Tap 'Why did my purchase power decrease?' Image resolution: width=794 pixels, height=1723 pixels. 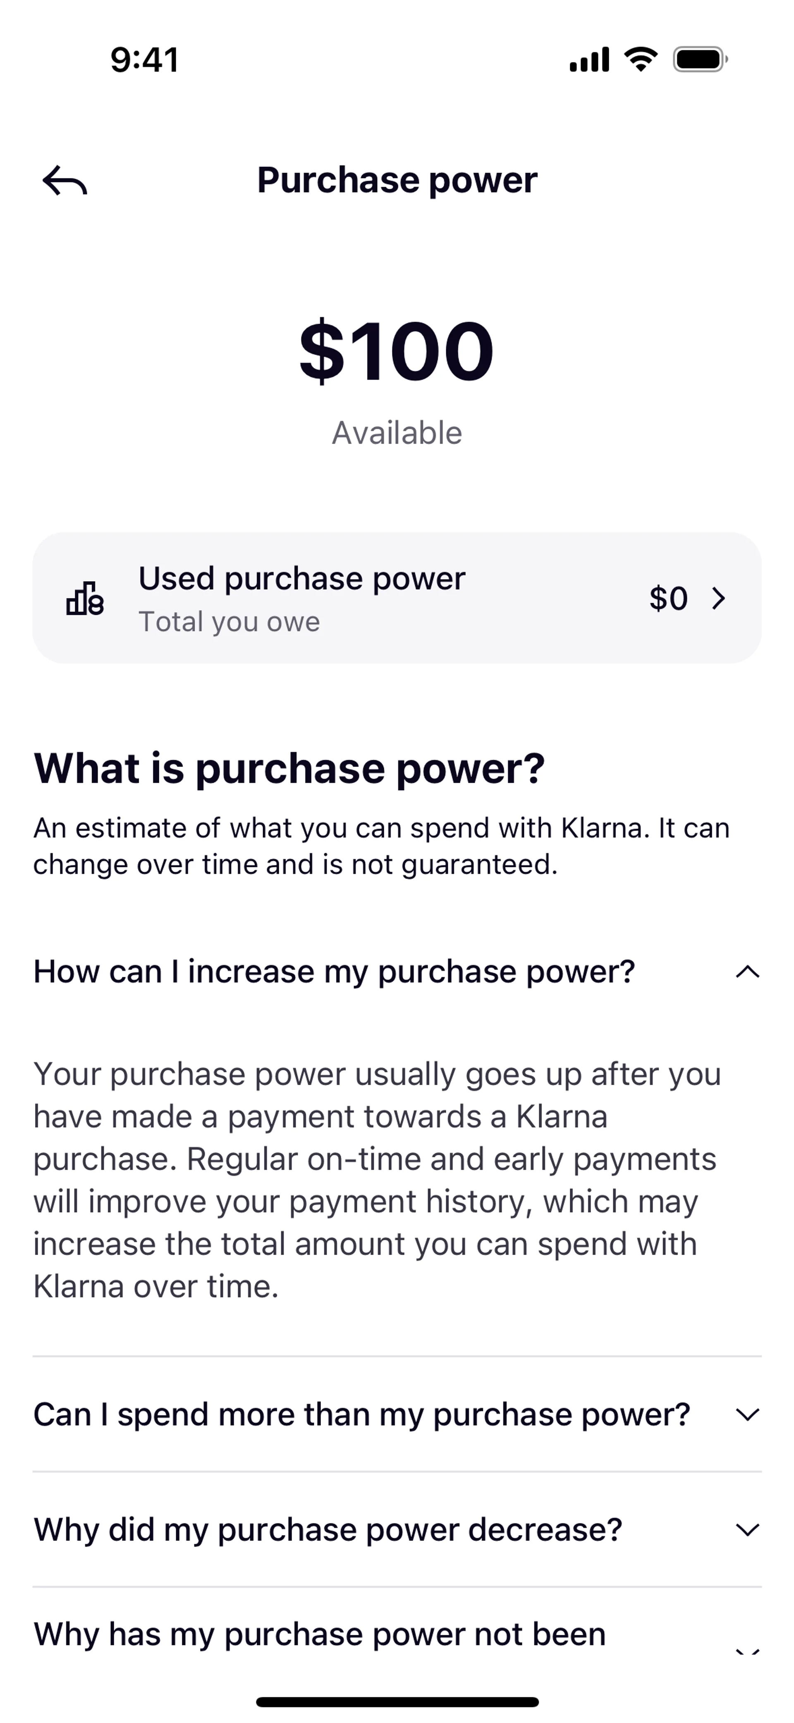pyautogui.click(x=328, y=1530)
